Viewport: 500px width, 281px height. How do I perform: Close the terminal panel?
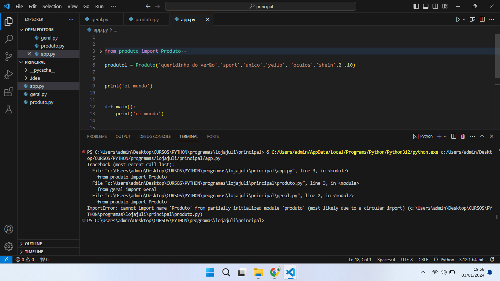pyautogui.click(x=492, y=136)
